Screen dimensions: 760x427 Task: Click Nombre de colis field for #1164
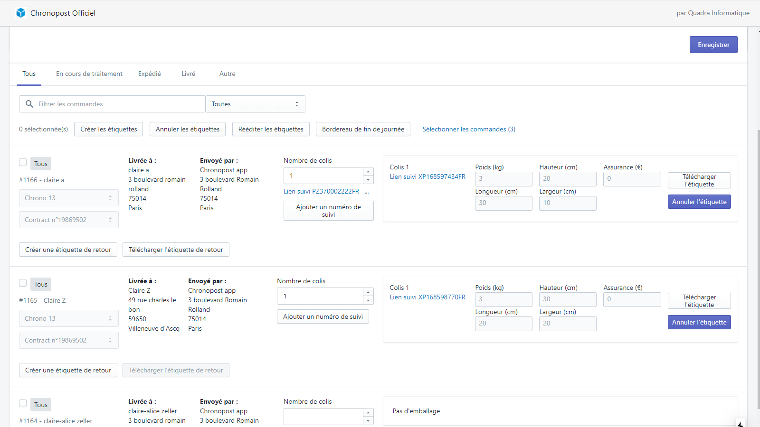[x=323, y=417]
